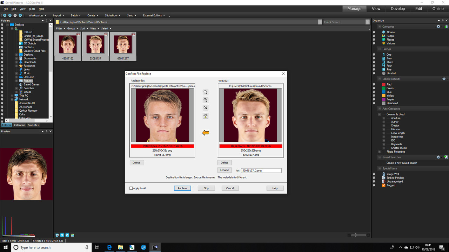This screenshot has height=252, width=449.
Task: Open the External Editors dropdown
Action: pyautogui.click(x=154, y=15)
